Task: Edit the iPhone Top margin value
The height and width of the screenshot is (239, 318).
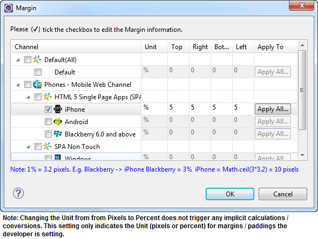Action: click(x=178, y=107)
